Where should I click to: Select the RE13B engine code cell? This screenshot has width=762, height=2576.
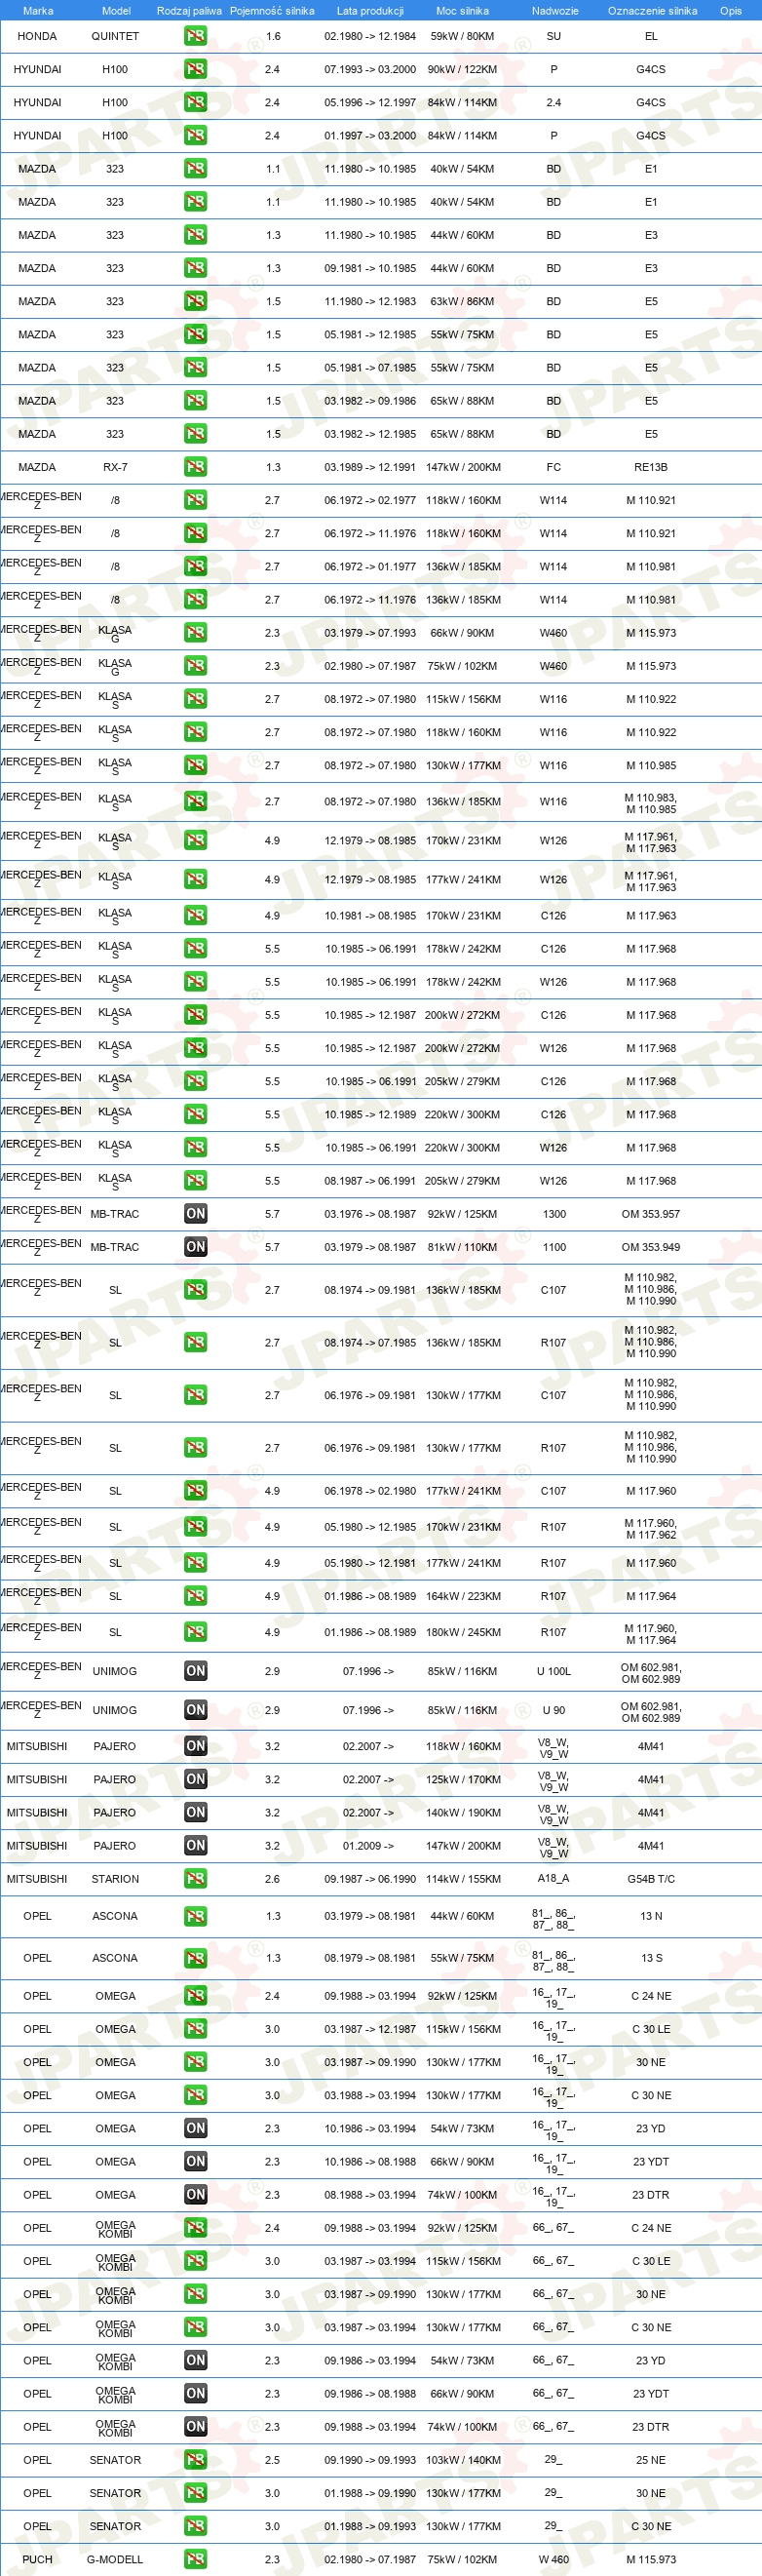pyautogui.click(x=651, y=467)
